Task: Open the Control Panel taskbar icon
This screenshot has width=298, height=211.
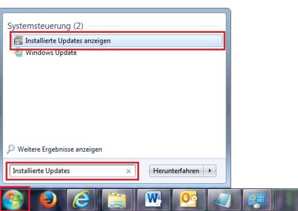Action: (257, 199)
